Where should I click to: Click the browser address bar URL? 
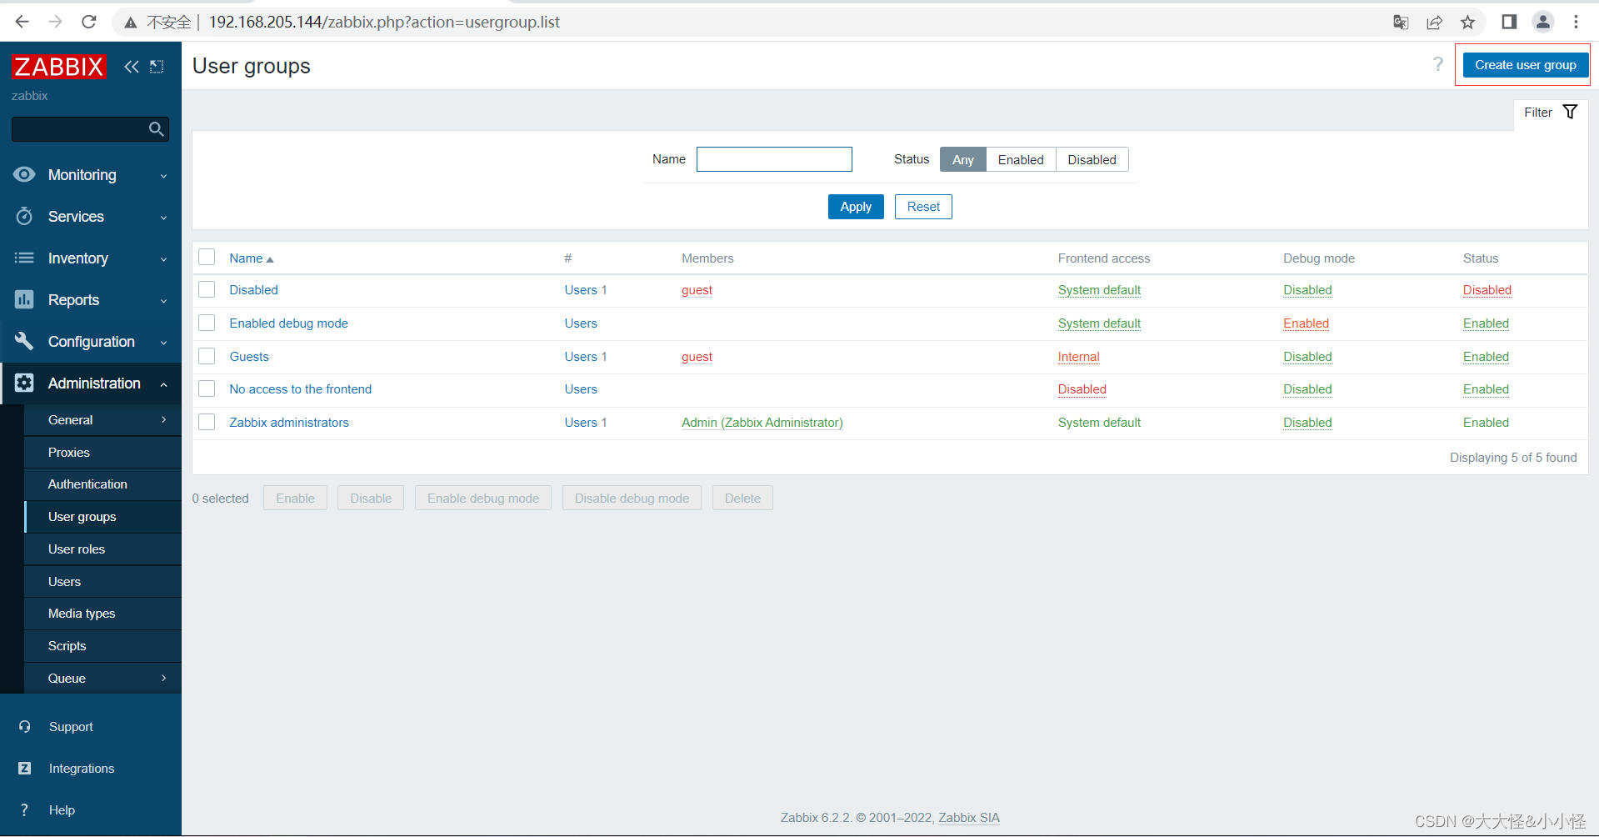click(384, 22)
